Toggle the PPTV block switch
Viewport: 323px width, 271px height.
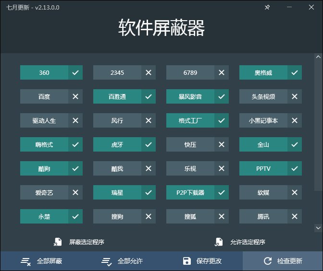point(271,168)
